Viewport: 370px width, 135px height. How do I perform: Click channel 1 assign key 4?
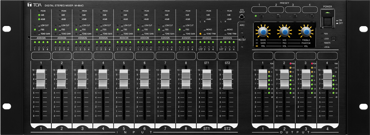coord(47,47)
